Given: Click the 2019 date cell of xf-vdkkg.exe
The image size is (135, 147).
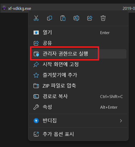Looking at the screenshot, I should click(129, 9).
